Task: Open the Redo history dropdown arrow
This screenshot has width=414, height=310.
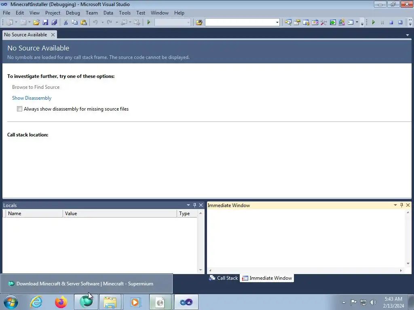Action: [117, 23]
